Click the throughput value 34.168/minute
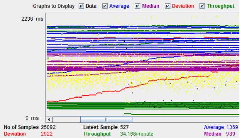The image size is (240, 138). click(136, 134)
